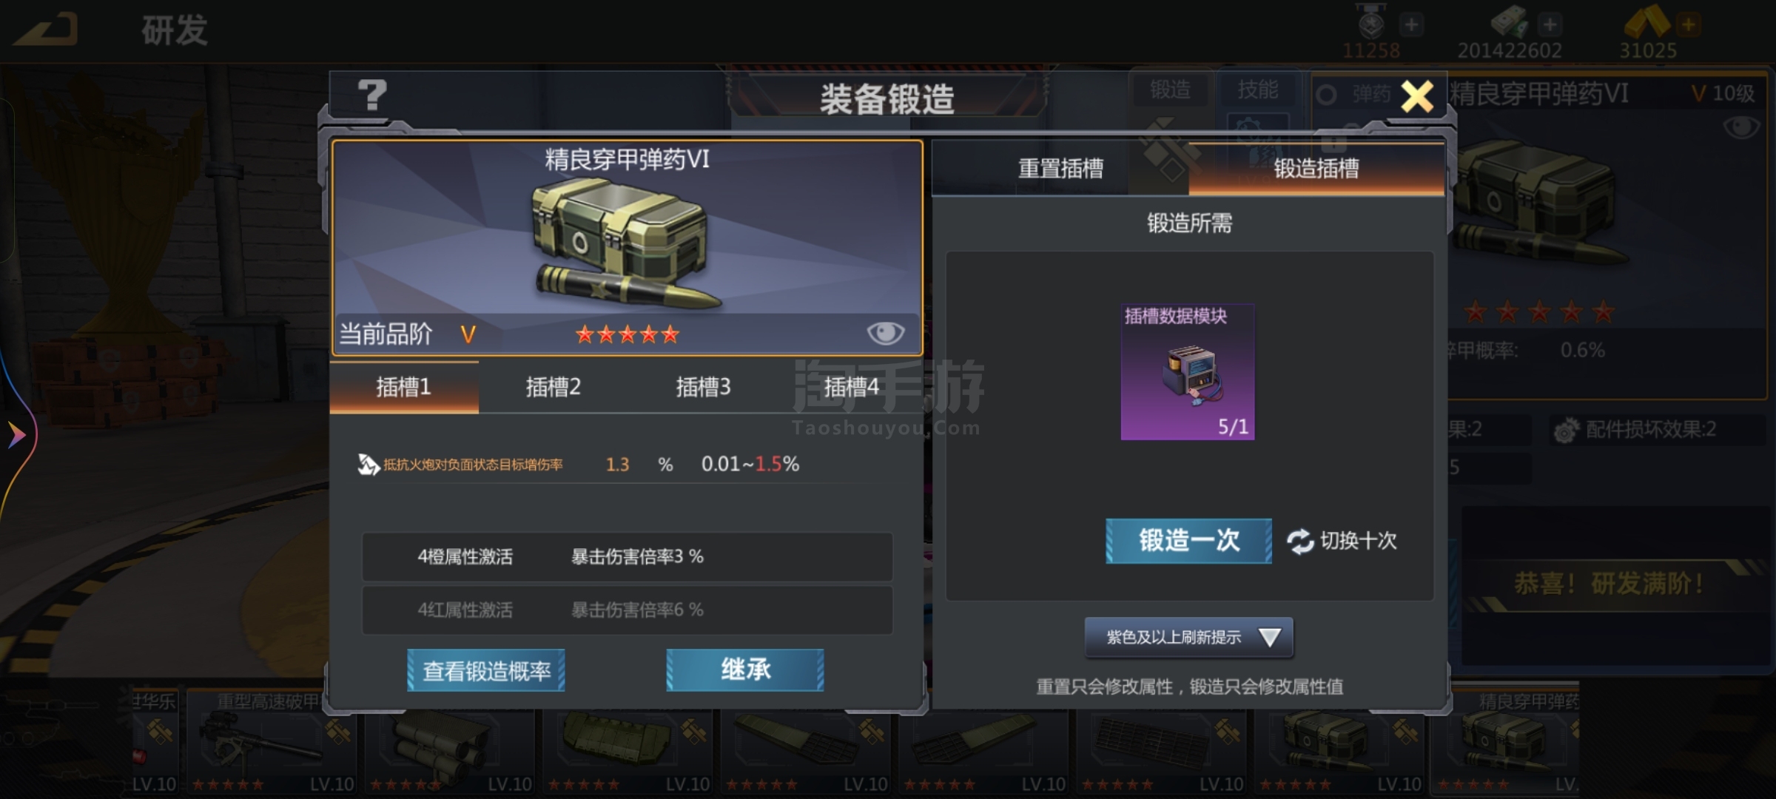
Task: Add cash currency with plus icon
Action: coord(1550,24)
